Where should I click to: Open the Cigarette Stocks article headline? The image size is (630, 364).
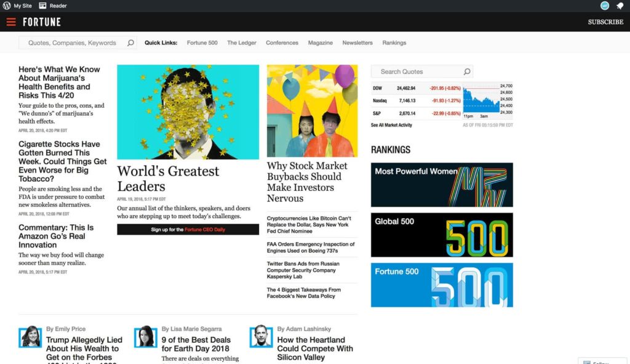pos(62,161)
